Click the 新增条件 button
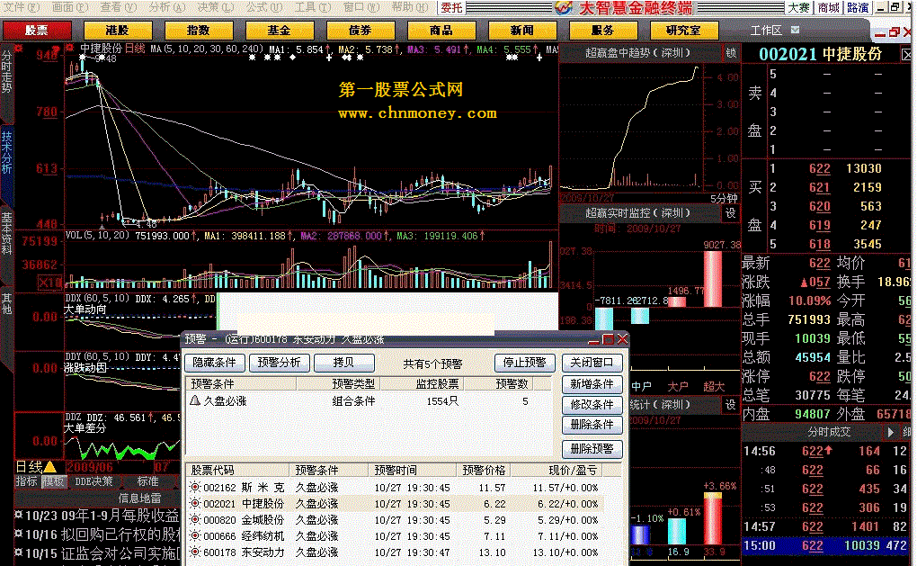The image size is (917, 566). pos(592,384)
